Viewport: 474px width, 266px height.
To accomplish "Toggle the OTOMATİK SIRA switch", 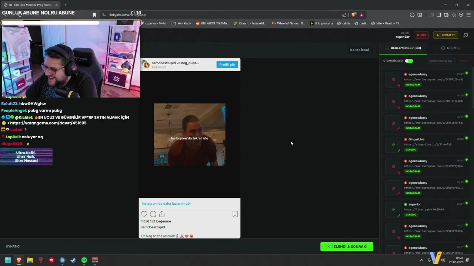I will click(x=409, y=61).
